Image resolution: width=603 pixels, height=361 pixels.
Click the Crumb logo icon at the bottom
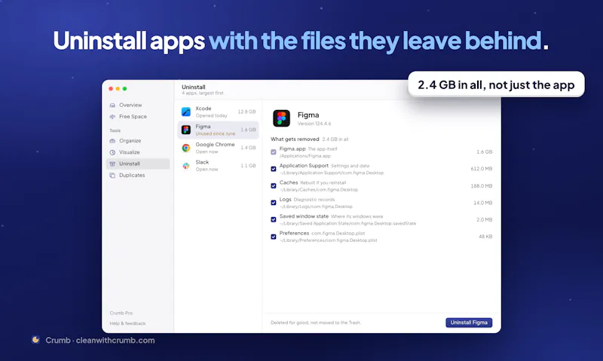click(35, 339)
